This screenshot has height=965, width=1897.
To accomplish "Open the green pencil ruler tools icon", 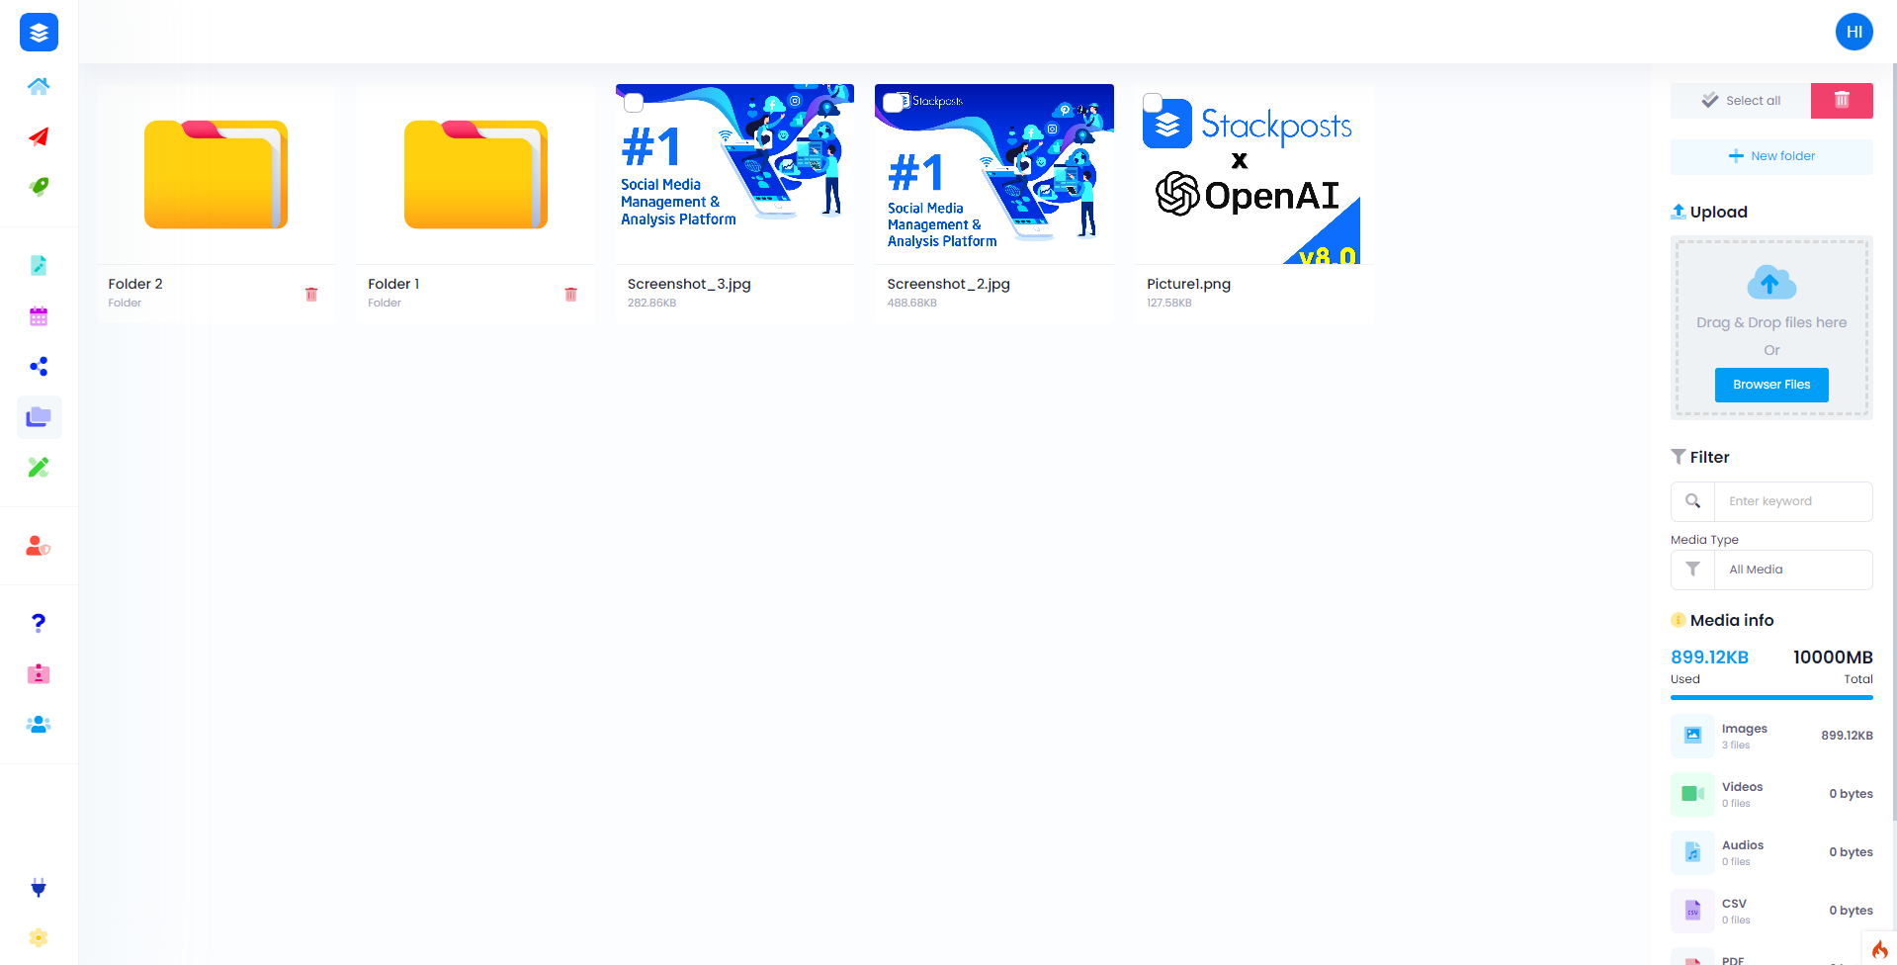I will [x=39, y=468].
